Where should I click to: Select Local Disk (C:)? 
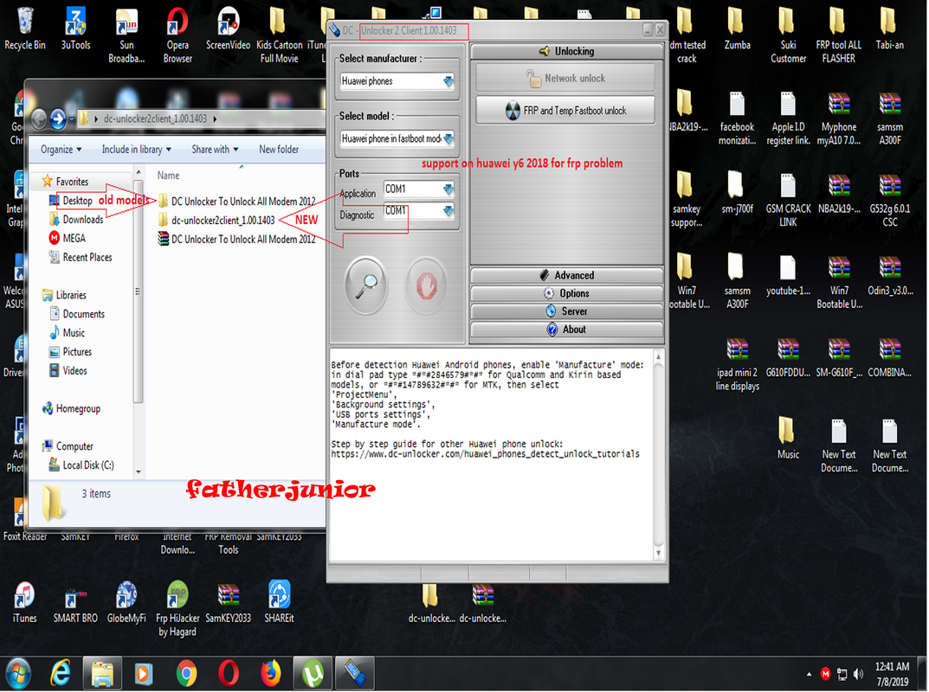tap(81, 465)
